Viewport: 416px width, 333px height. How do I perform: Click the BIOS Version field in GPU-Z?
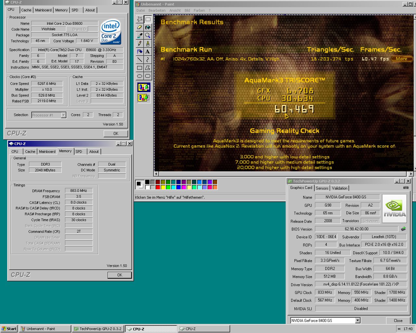pyautogui.click(x=357, y=229)
